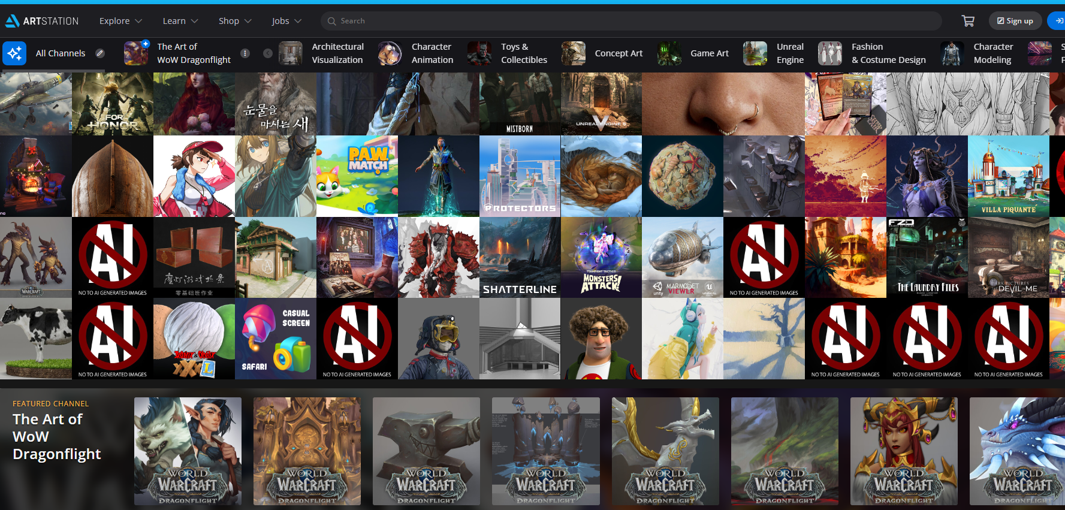Open the Unreal Engine channel label
This screenshot has width=1065, height=510.
790,53
